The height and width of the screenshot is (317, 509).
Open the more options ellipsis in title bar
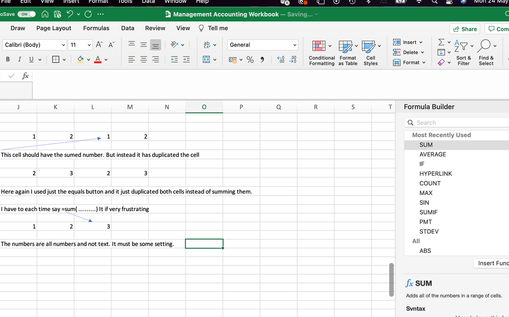point(101,14)
